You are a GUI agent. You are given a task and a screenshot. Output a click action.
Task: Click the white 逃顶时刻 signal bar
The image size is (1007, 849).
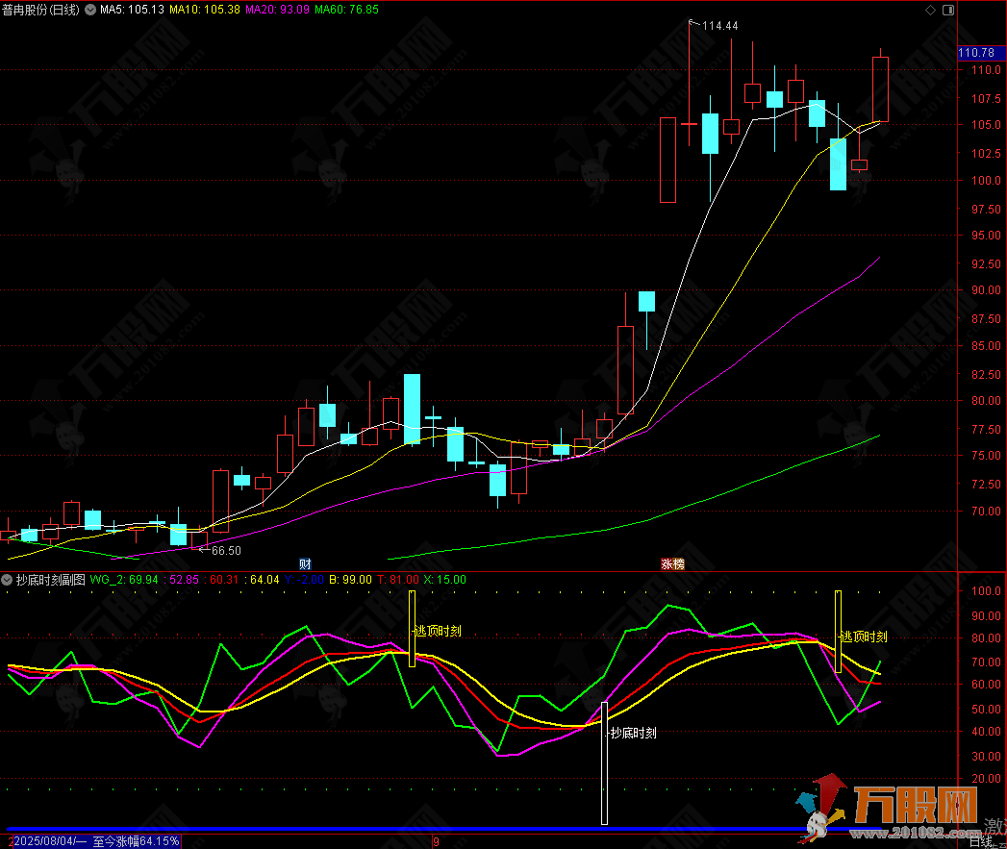[413, 629]
